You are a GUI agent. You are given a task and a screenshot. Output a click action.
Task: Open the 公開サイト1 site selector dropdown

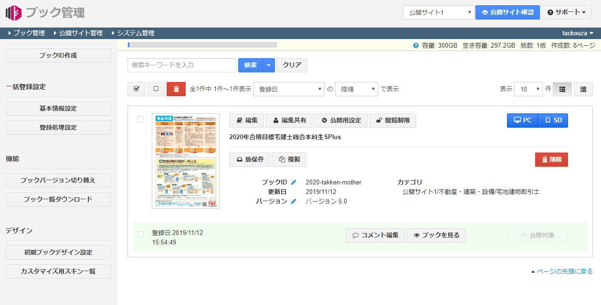click(x=438, y=12)
